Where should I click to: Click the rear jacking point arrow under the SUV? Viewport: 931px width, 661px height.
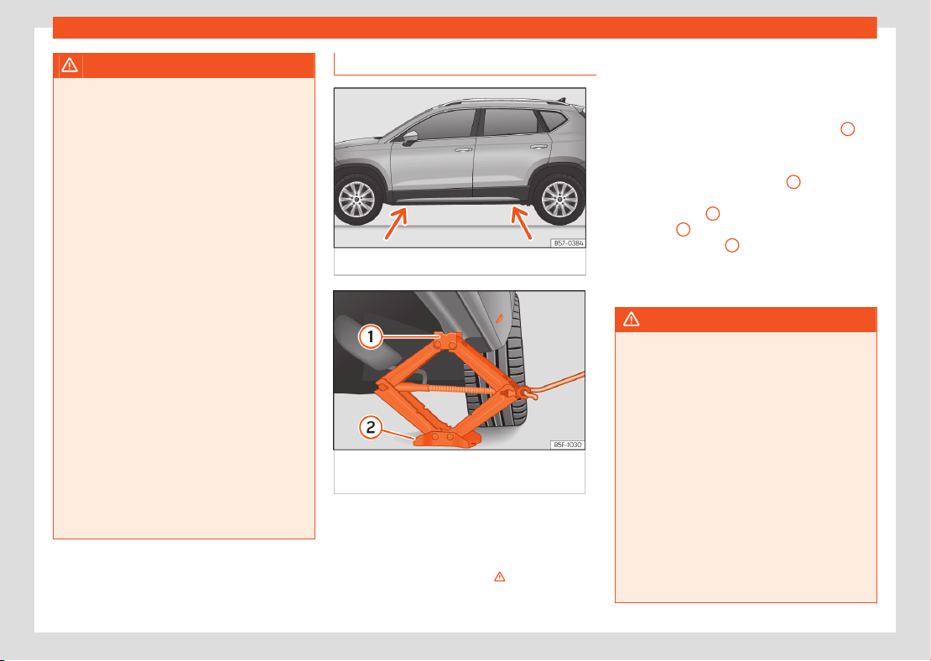click(x=522, y=222)
